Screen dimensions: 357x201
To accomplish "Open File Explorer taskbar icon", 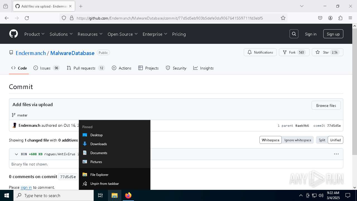I will pyautogui.click(x=115, y=195).
